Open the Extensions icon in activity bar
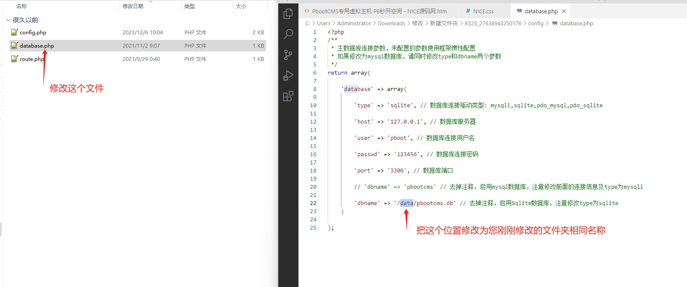This screenshot has height=287, width=687. [288, 96]
